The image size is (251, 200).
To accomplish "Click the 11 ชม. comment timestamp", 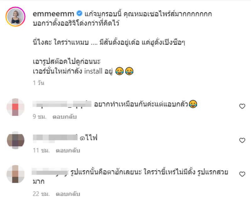I will pos(41,150).
